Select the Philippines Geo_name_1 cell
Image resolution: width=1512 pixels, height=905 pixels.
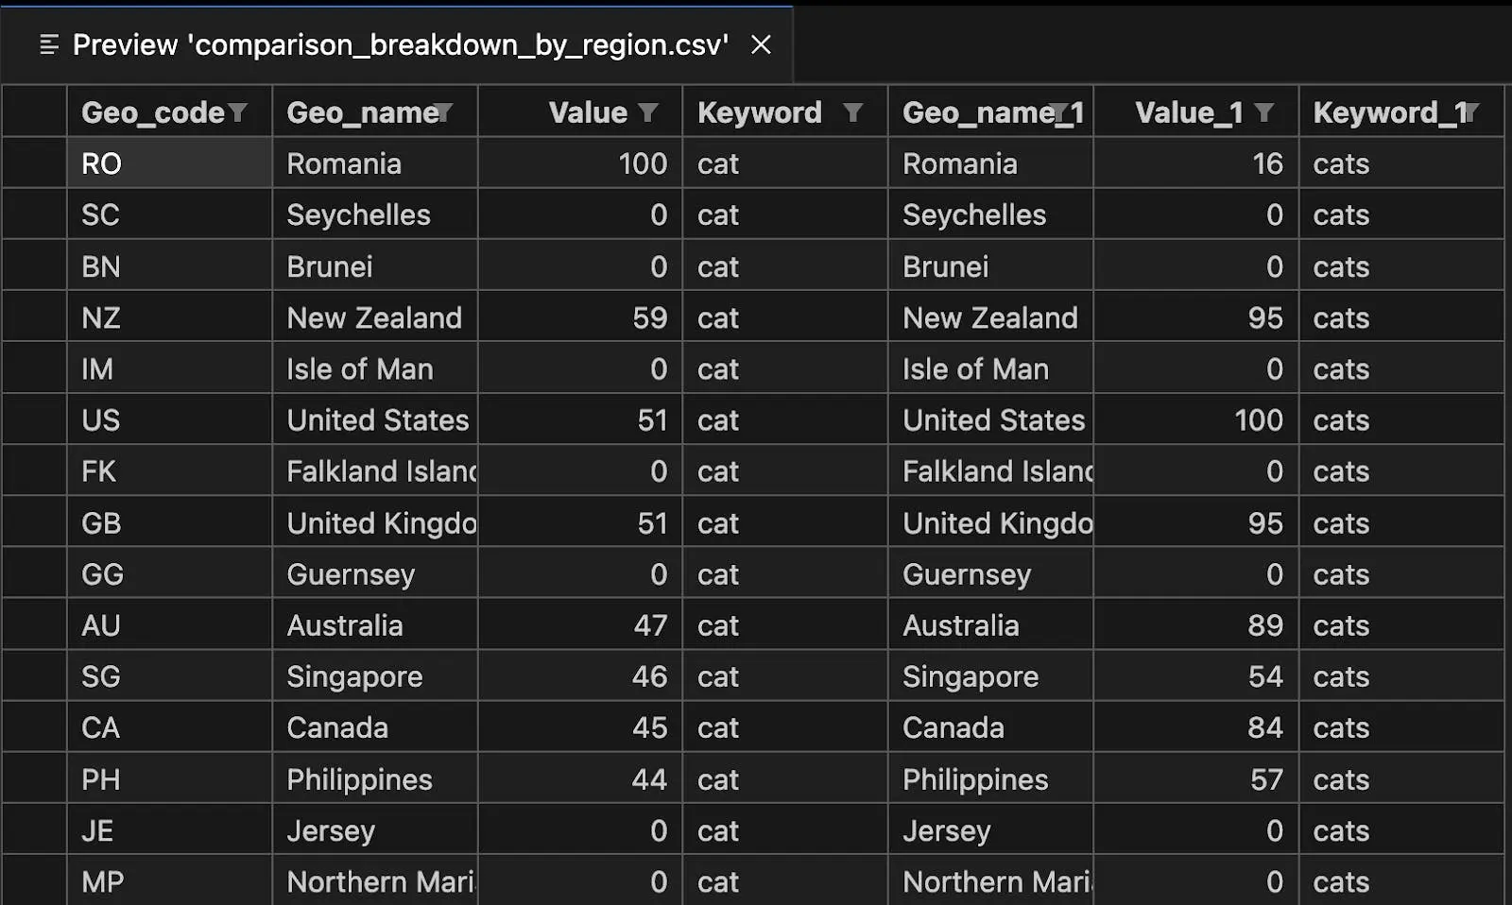[990, 779]
